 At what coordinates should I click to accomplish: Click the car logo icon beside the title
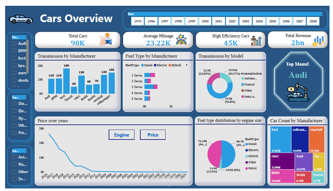point(21,19)
